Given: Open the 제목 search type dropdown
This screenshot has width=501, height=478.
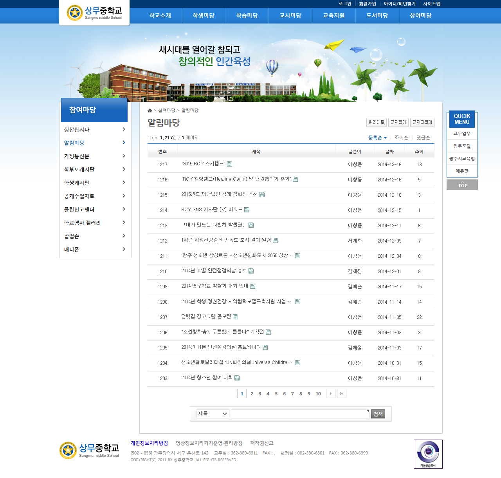Looking at the screenshot, I should click(x=213, y=414).
